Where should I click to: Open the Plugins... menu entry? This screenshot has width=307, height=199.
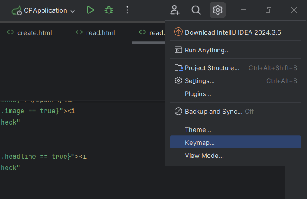tap(236, 94)
